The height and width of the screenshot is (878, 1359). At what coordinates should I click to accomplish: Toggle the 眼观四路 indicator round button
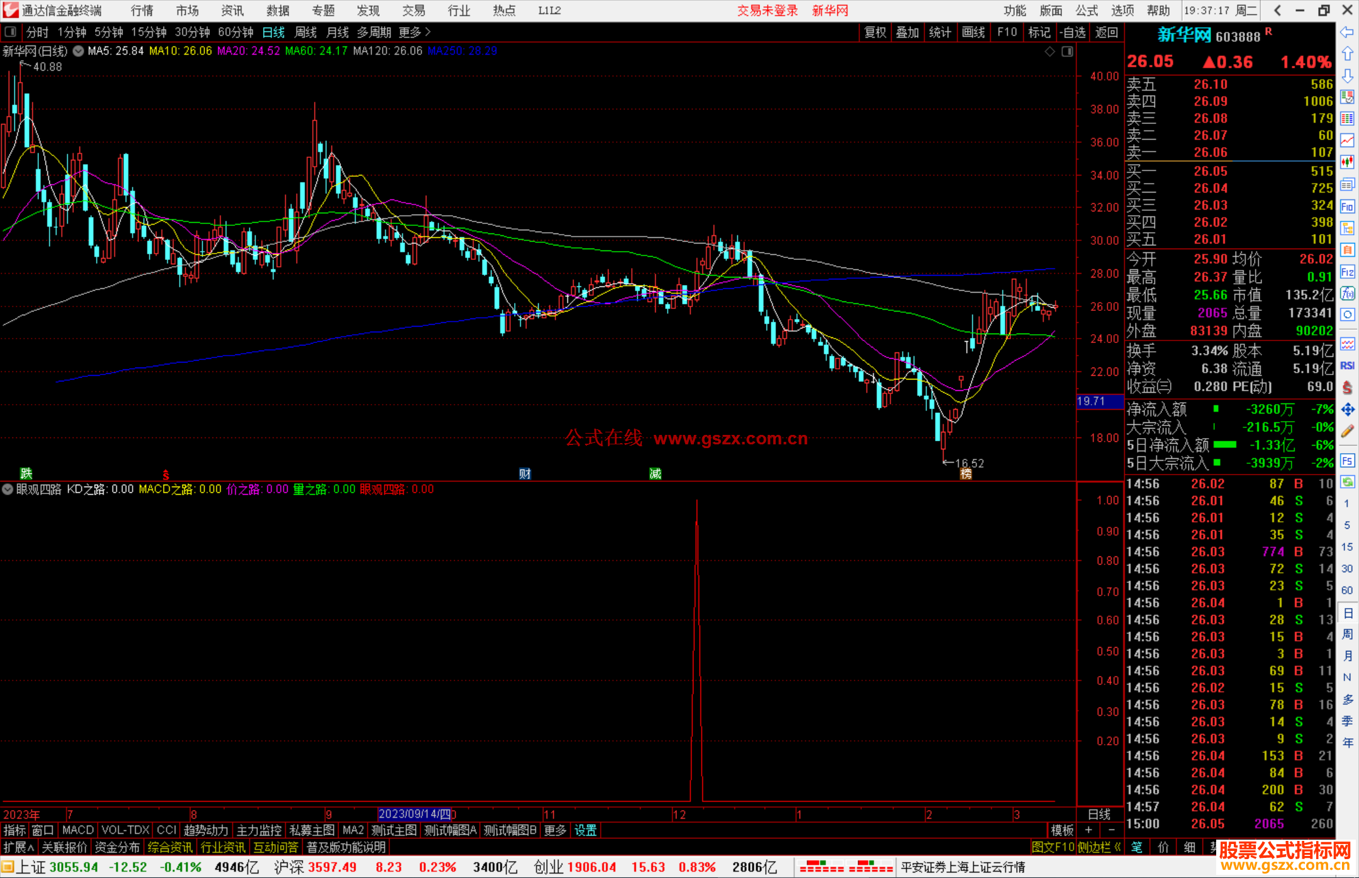(8, 489)
